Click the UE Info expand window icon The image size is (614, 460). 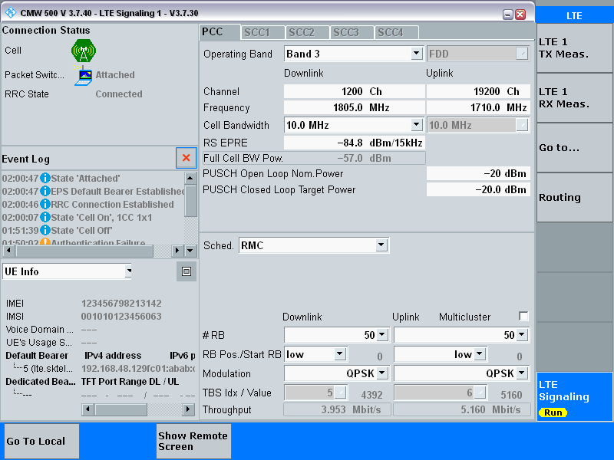pos(187,271)
